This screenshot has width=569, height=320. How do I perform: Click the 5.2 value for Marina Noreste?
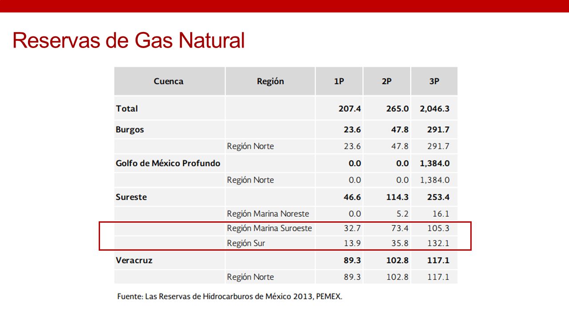click(402, 214)
